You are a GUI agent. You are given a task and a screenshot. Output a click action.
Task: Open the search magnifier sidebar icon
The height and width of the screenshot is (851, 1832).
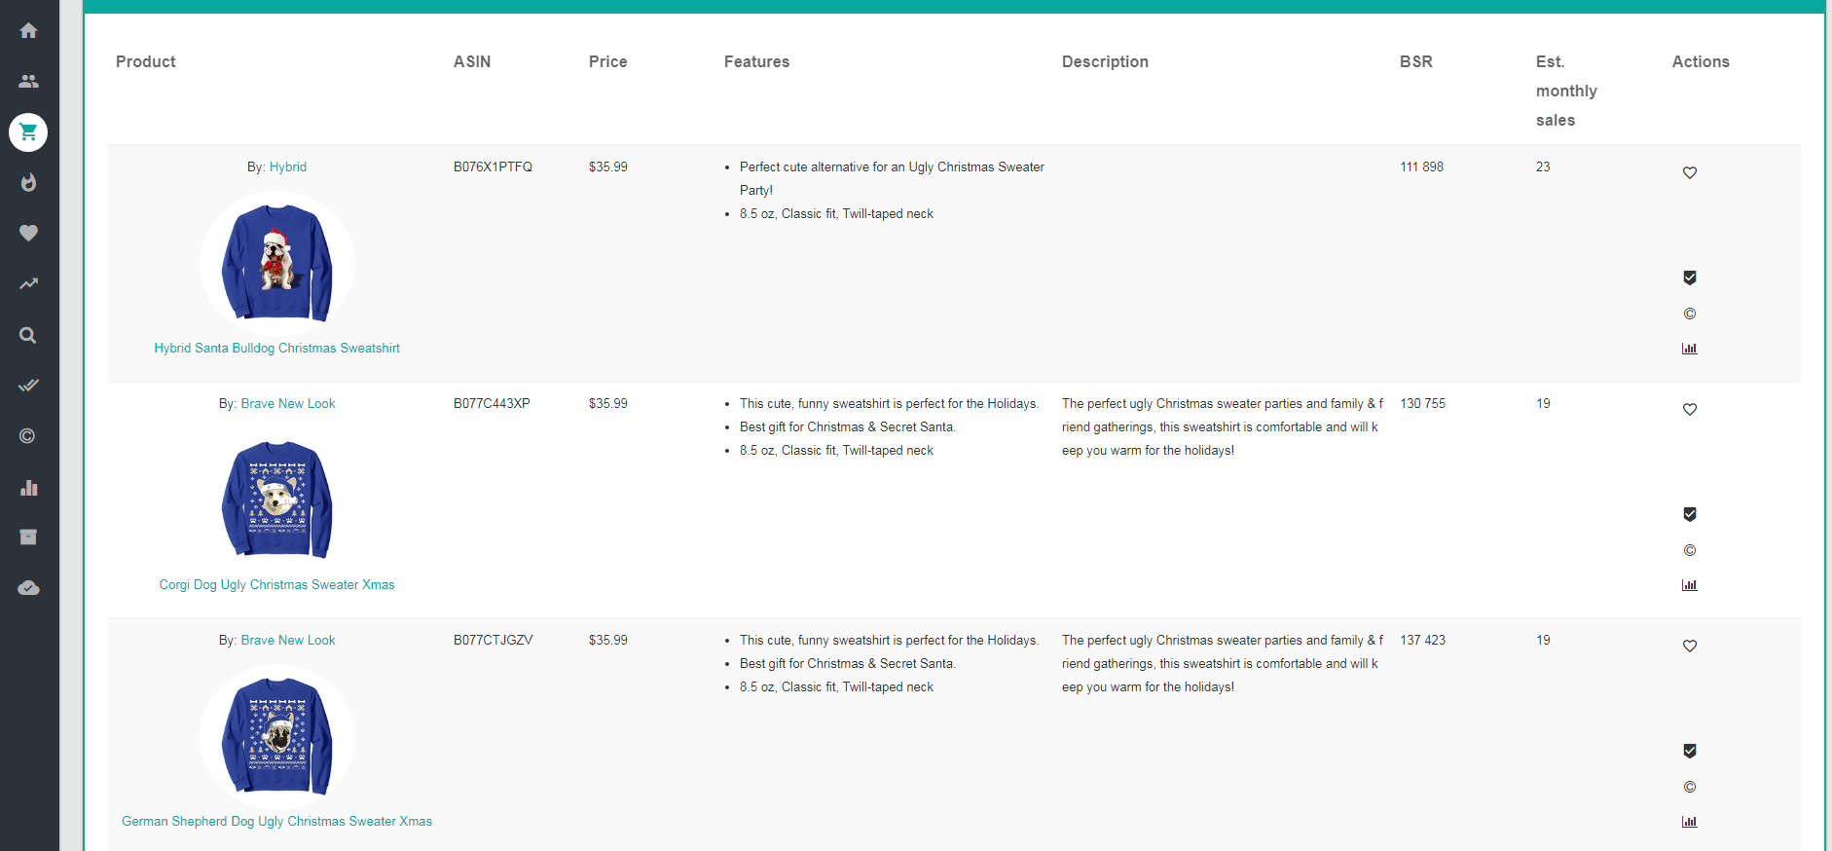[28, 335]
